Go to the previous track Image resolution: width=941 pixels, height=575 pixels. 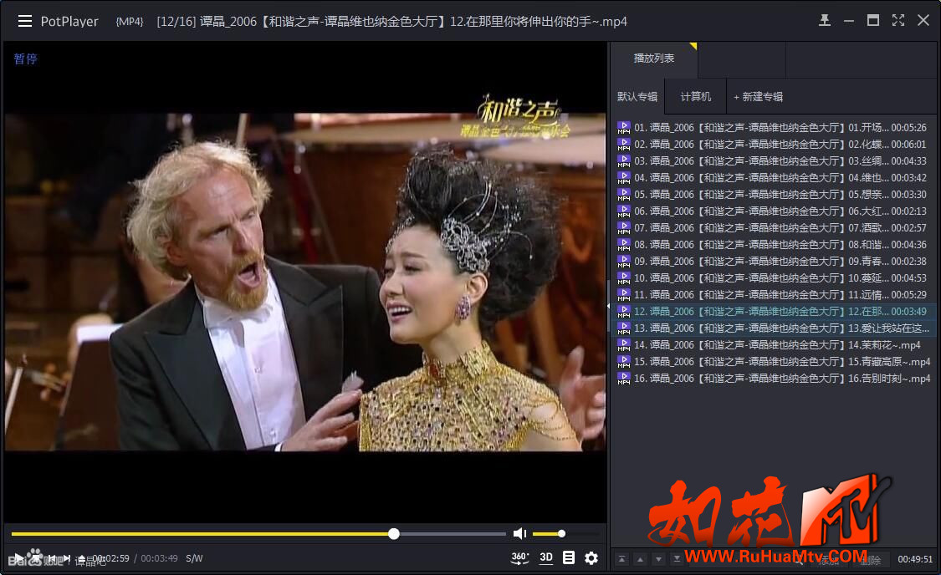[x=51, y=557]
